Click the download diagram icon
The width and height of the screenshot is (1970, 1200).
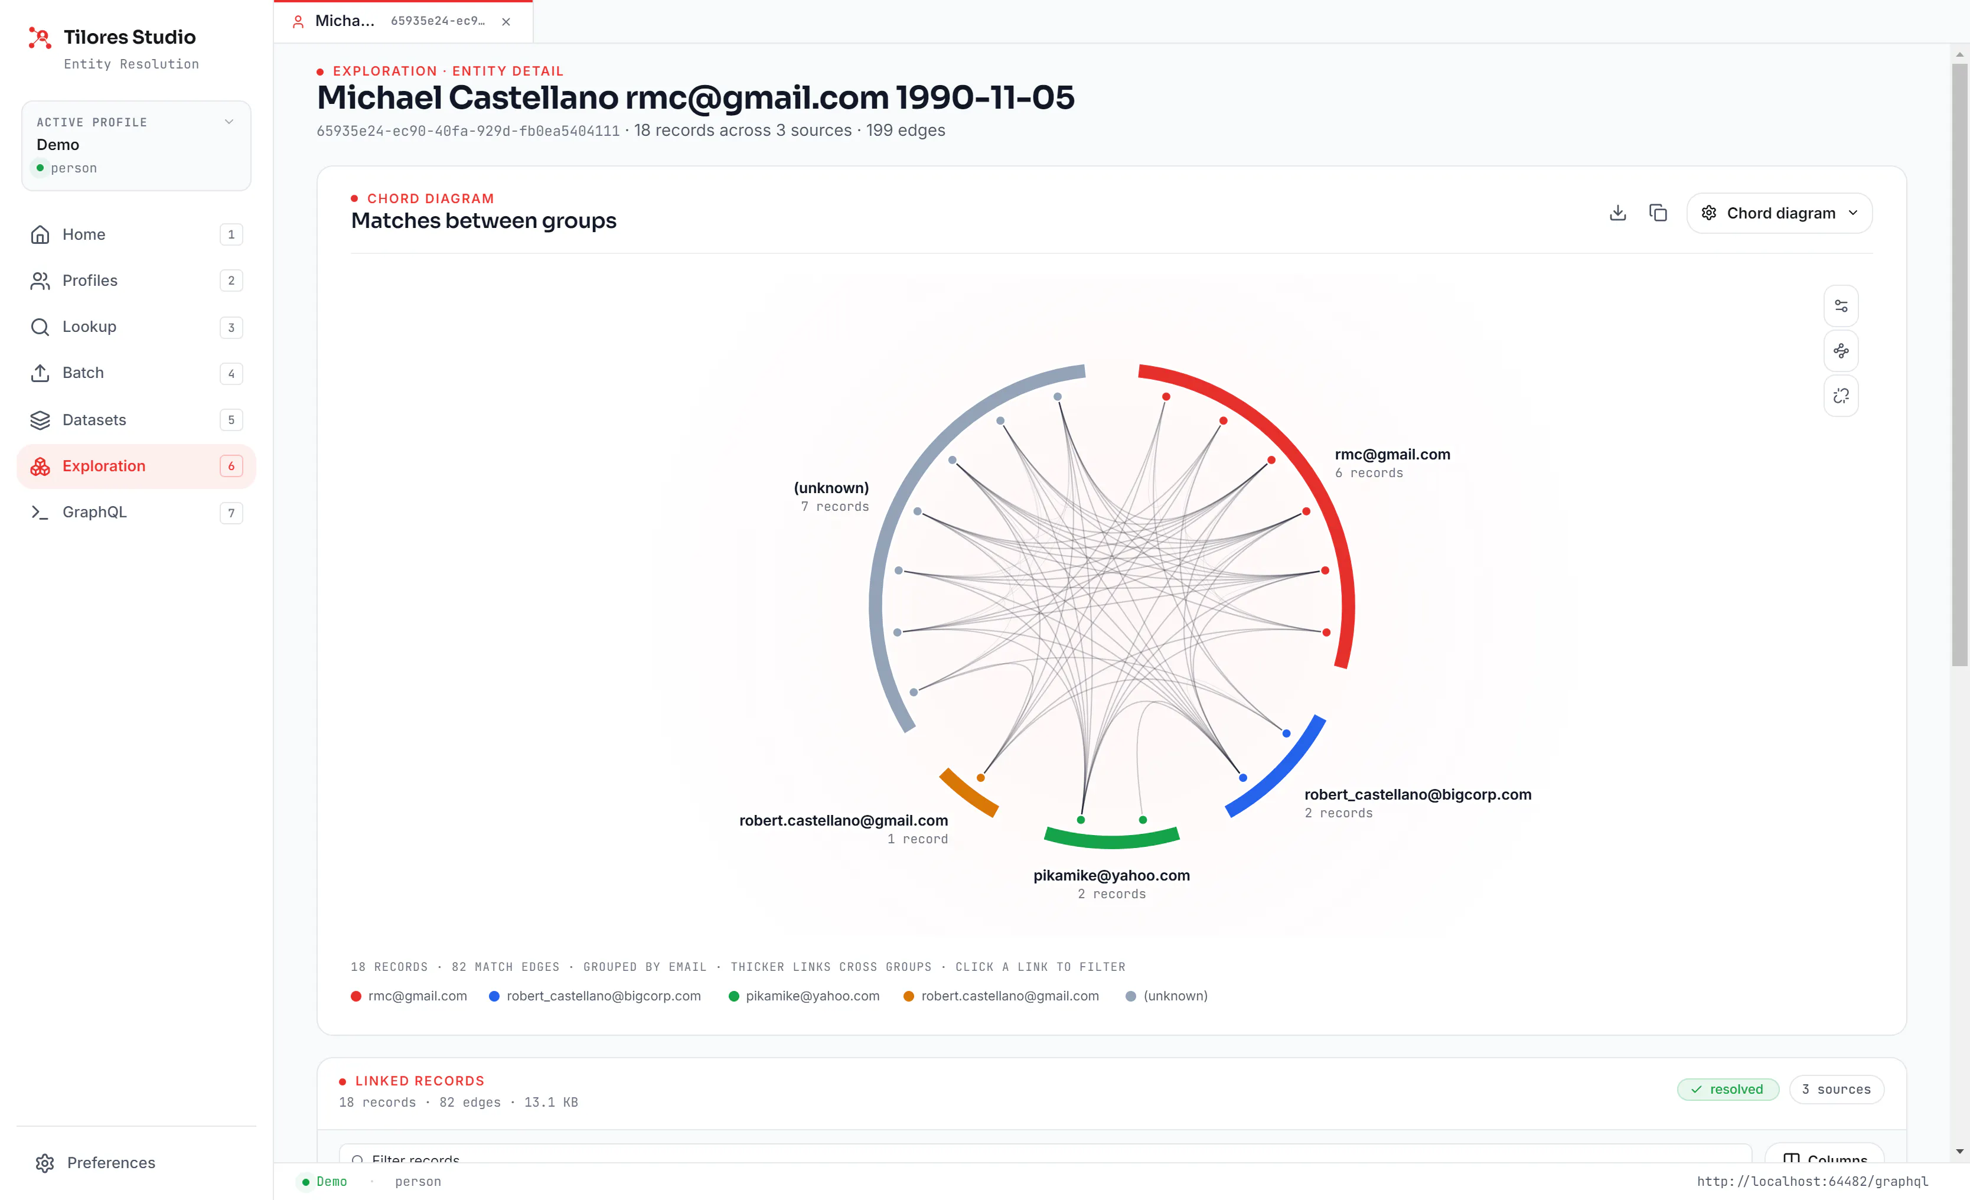coord(1617,213)
